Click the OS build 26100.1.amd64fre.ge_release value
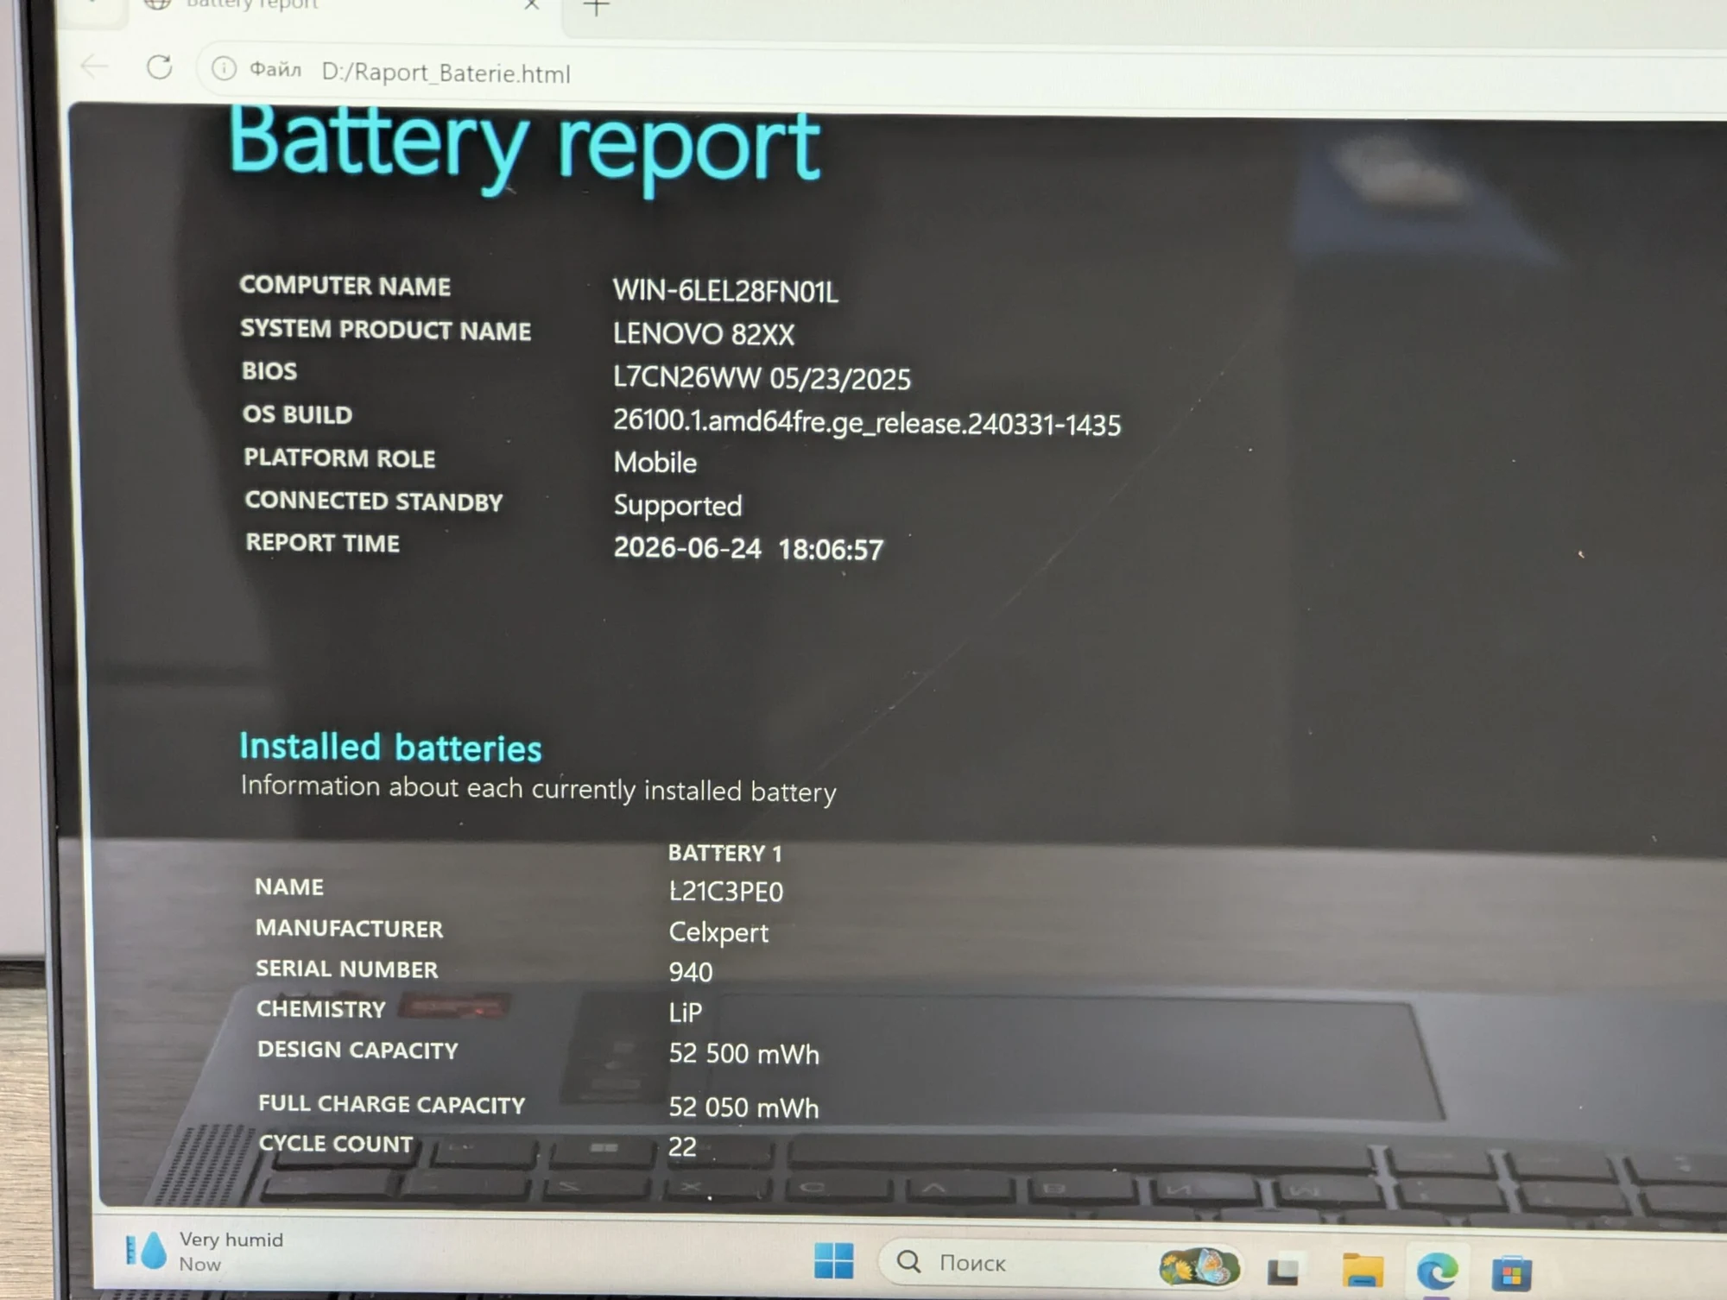 (866, 423)
